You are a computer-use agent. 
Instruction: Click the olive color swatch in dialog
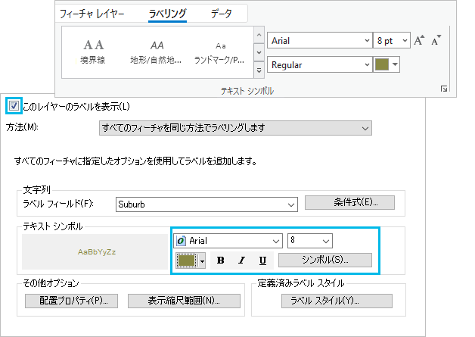coord(186,260)
